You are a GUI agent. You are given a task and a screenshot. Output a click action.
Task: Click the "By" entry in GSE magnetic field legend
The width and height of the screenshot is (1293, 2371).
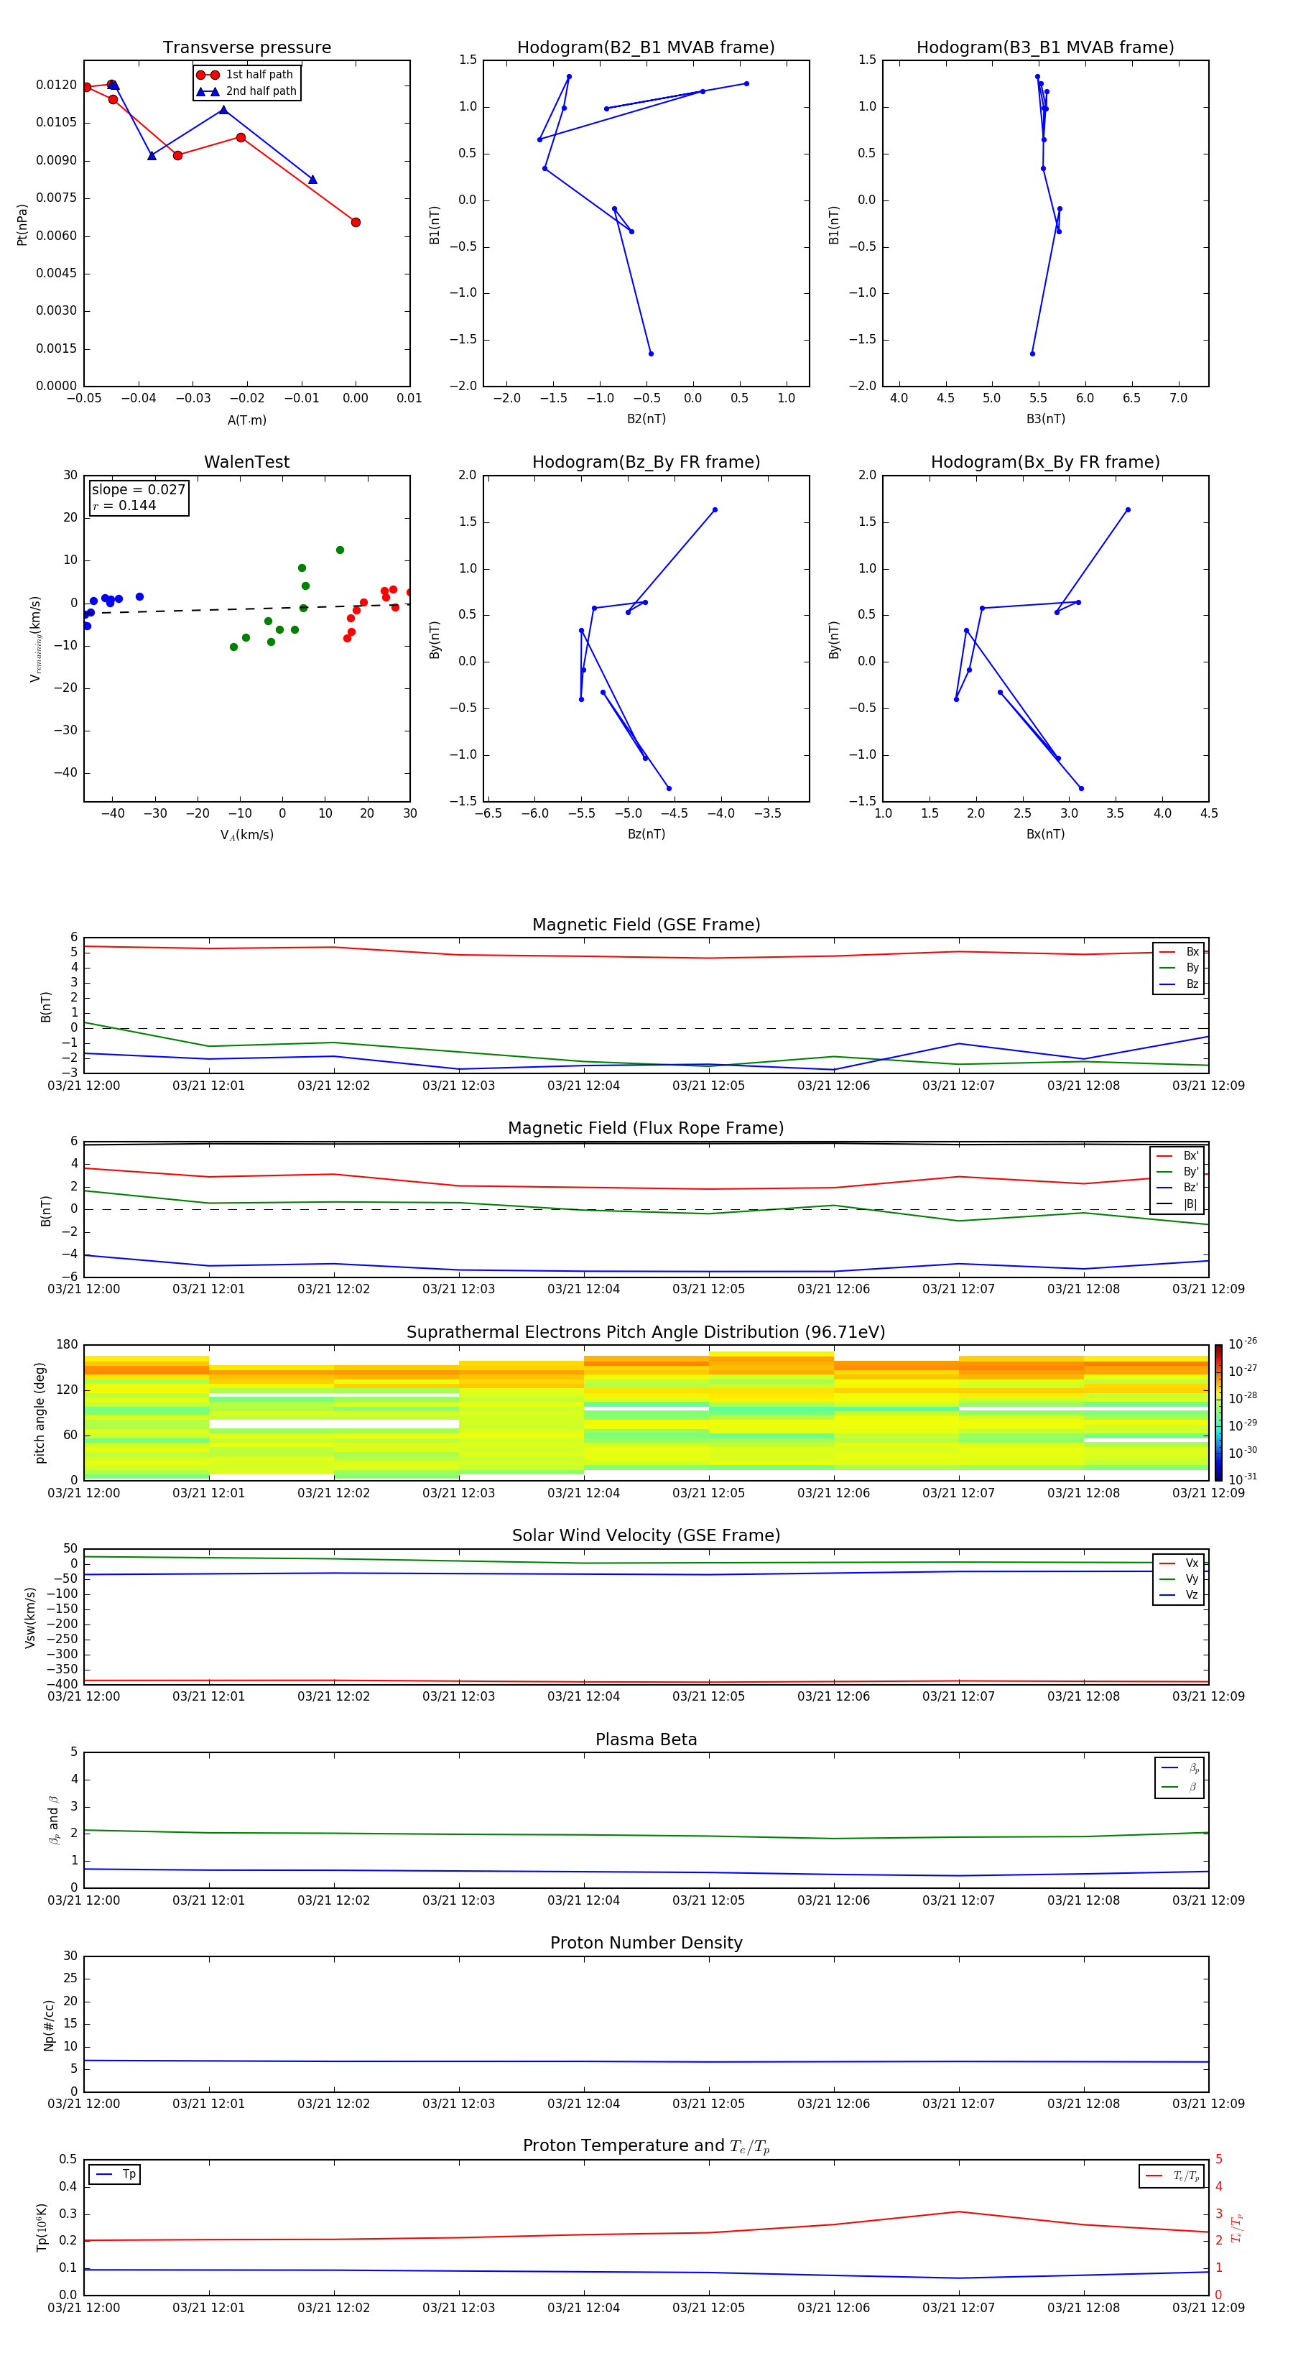[1180, 967]
